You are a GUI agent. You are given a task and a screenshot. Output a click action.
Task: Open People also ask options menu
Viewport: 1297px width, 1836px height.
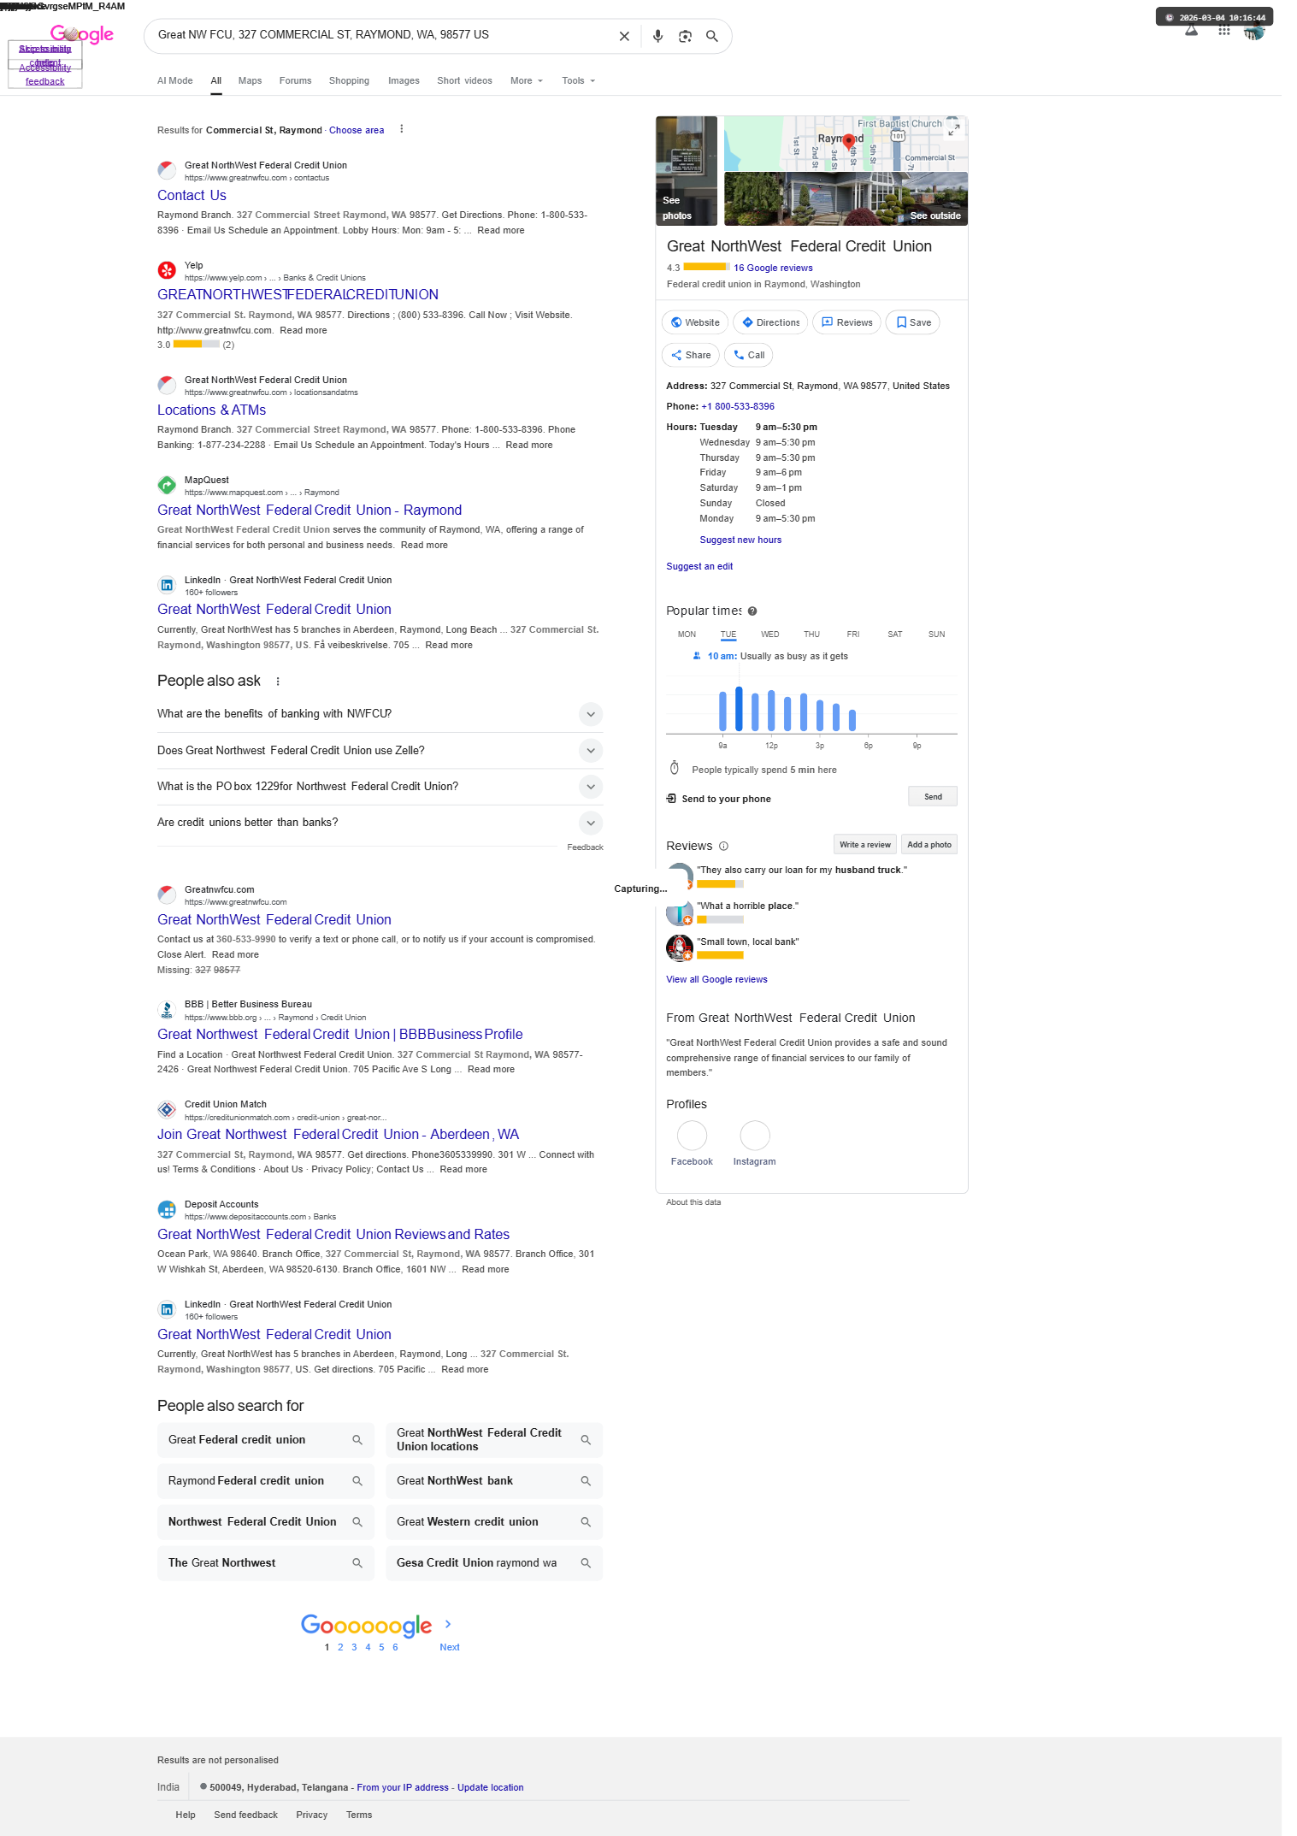click(x=278, y=682)
